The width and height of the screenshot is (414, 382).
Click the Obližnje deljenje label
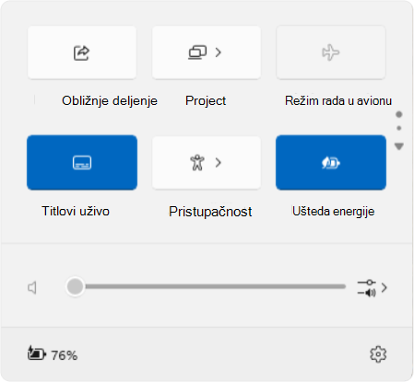pyautogui.click(x=110, y=100)
